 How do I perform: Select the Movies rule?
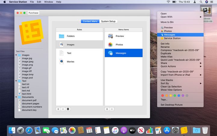80,62
